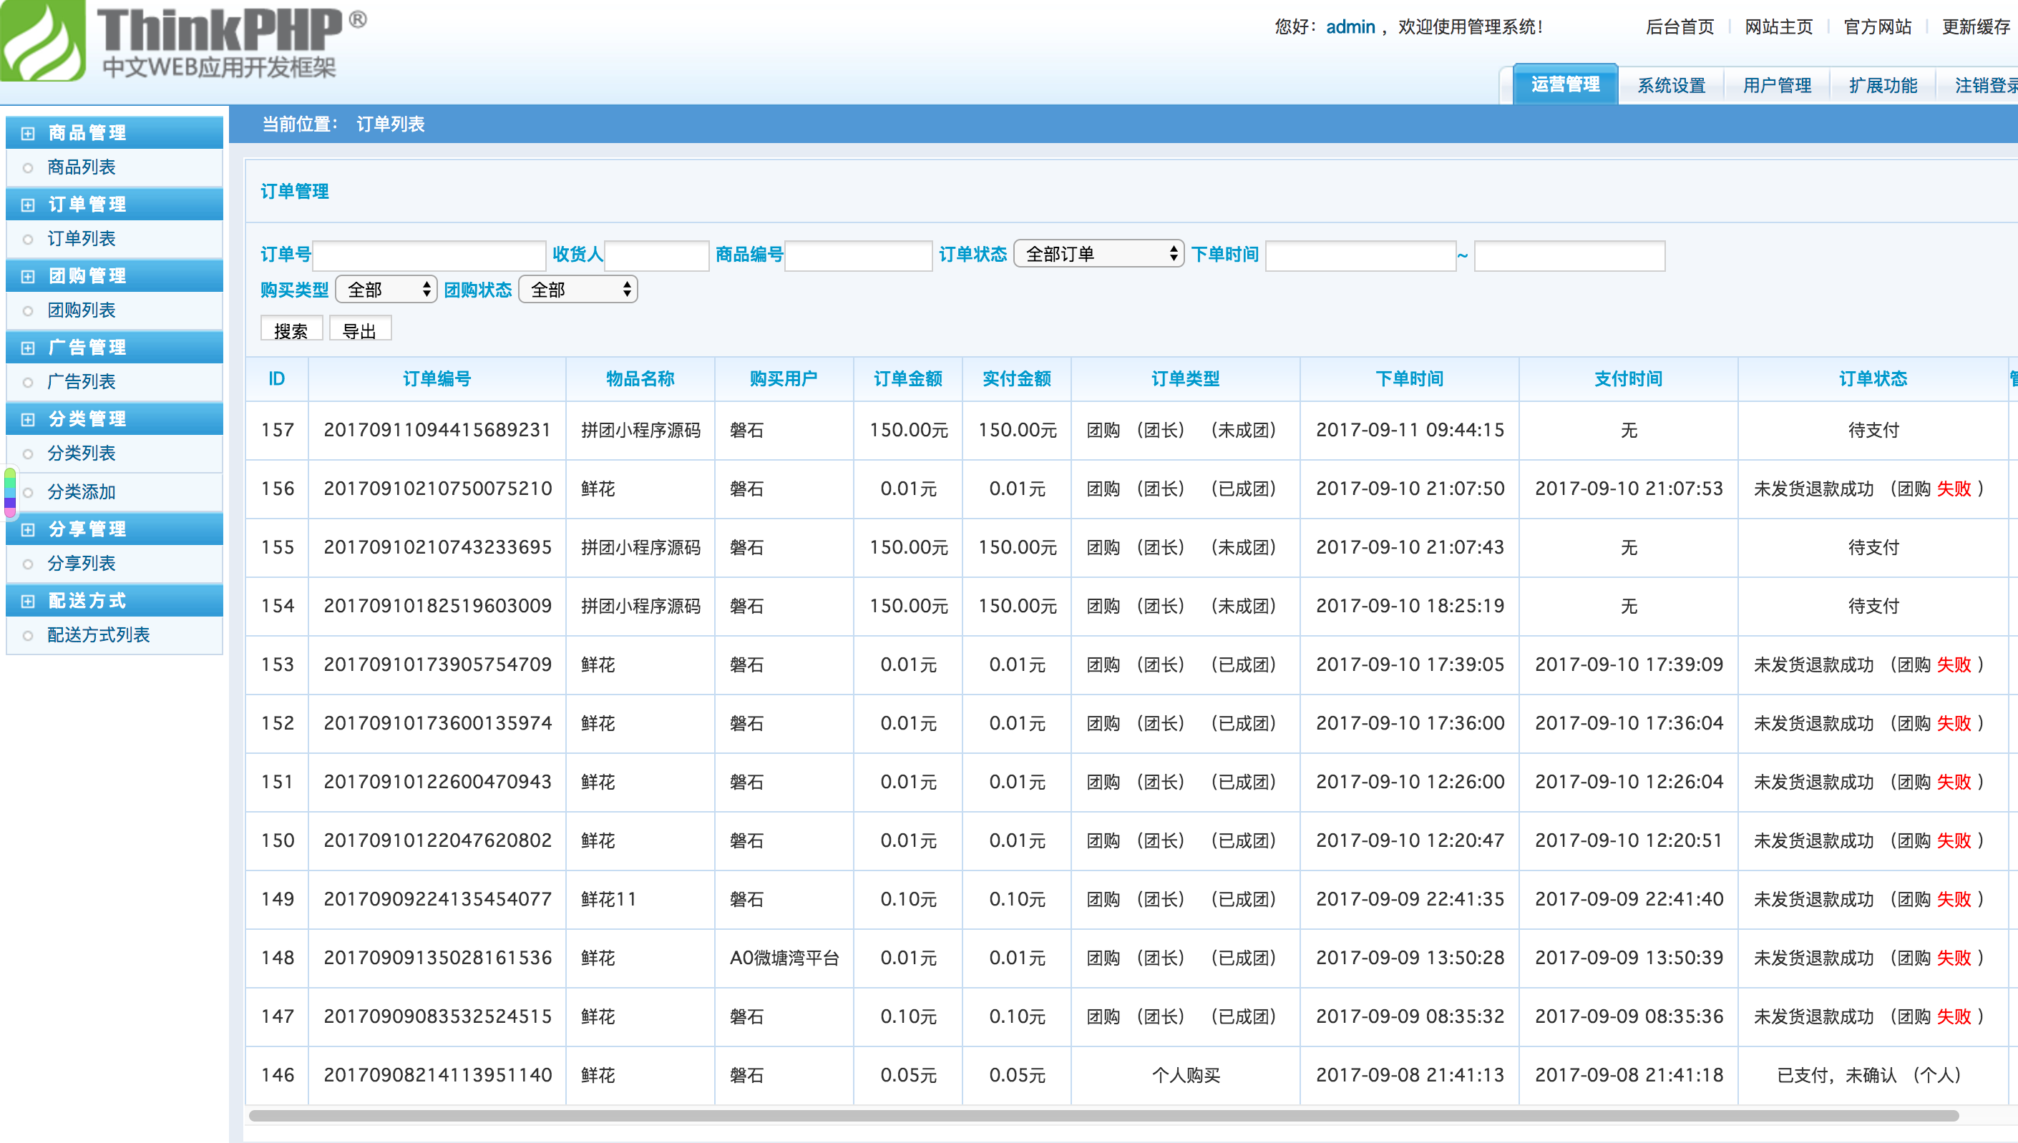Click plus icon beside 分类管理
The width and height of the screenshot is (2018, 1143).
coord(29,419)
